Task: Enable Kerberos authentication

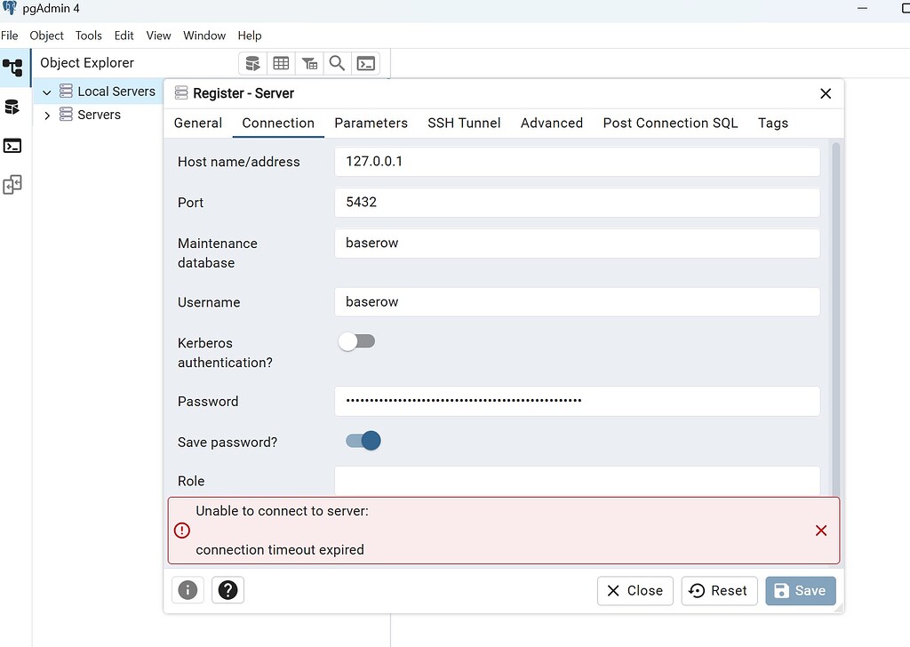Action: (356, 340)
